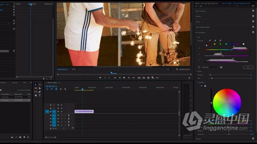The height and width of the screenshot is (144, 257).
Task: Open Color/Gray mask dropdown
Action: (210, 67)
